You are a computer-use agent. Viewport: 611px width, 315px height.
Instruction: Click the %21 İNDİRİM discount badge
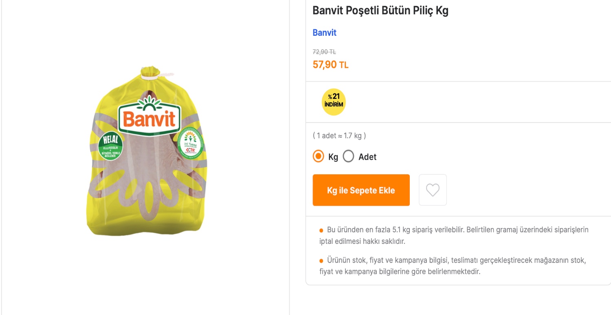(x=333, y=101)
